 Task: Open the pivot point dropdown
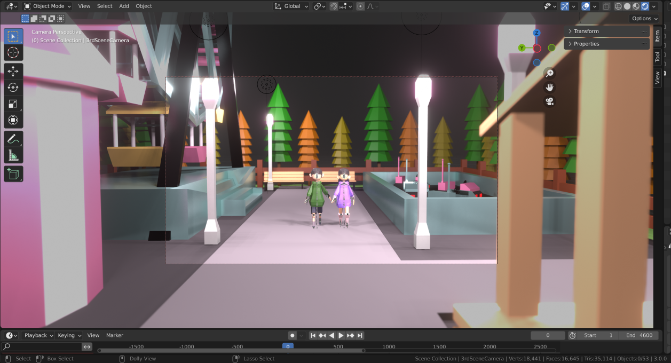(320, 6)
